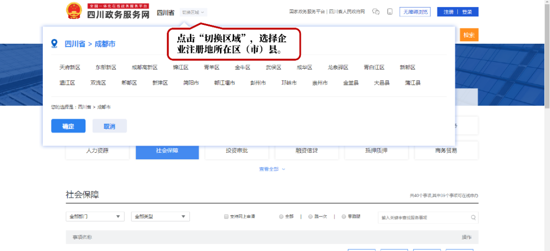Switch to the 人力资源 category tab
This screenshot has height=251, width=550.
[97, 151]
